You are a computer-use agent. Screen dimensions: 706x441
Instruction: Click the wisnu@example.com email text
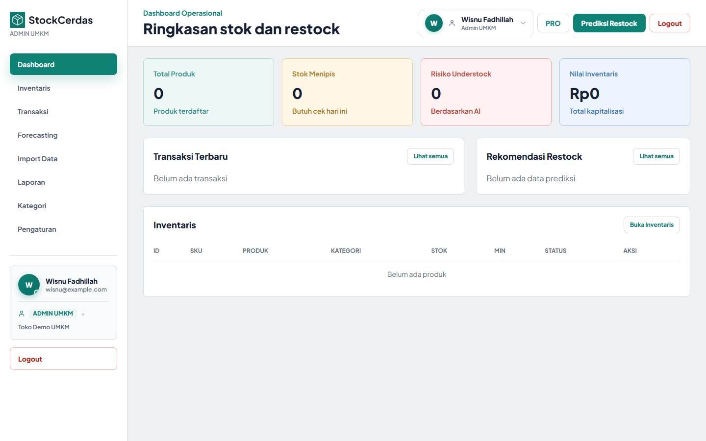76,290
